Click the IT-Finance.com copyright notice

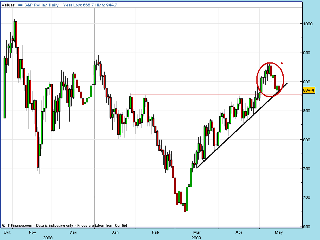tap(65, 226)
